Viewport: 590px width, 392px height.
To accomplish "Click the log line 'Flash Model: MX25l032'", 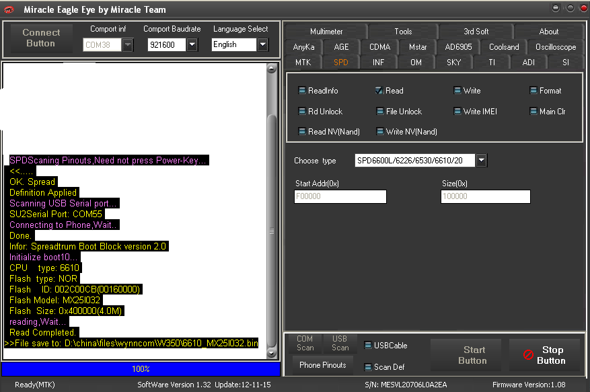I will click(55, 300).
